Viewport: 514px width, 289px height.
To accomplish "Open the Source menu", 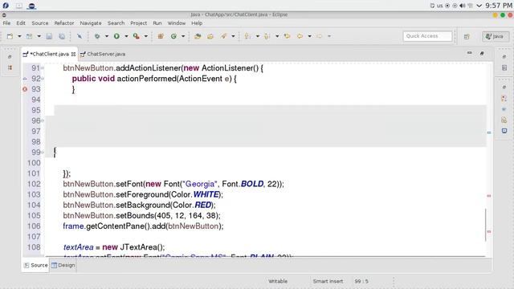I will coord(40,23).
